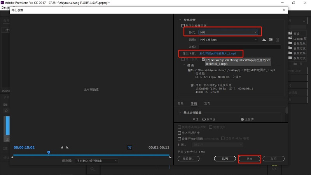311x175 pixels.
Task: Click the Delete Preset trash icon
Action: pyautogui.click(x=277, y=40)
